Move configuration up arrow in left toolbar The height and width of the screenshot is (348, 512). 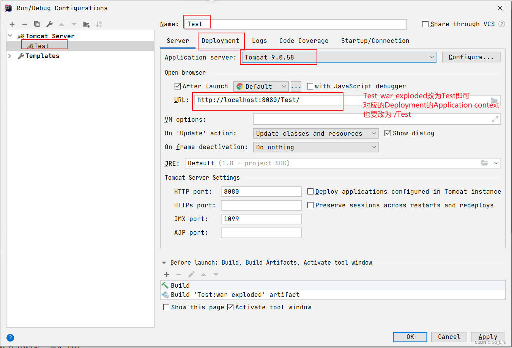click(x=61, y=24)
